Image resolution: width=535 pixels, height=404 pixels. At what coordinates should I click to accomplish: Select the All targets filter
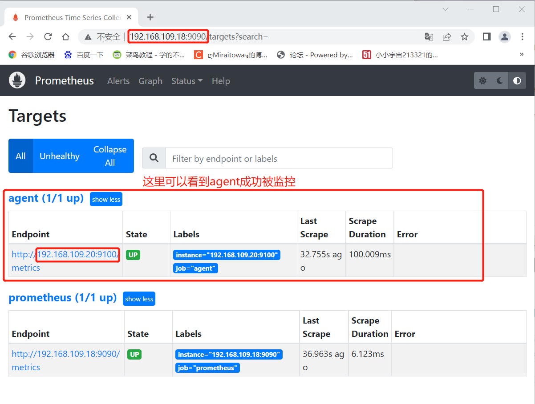click(x=20, y=156)
